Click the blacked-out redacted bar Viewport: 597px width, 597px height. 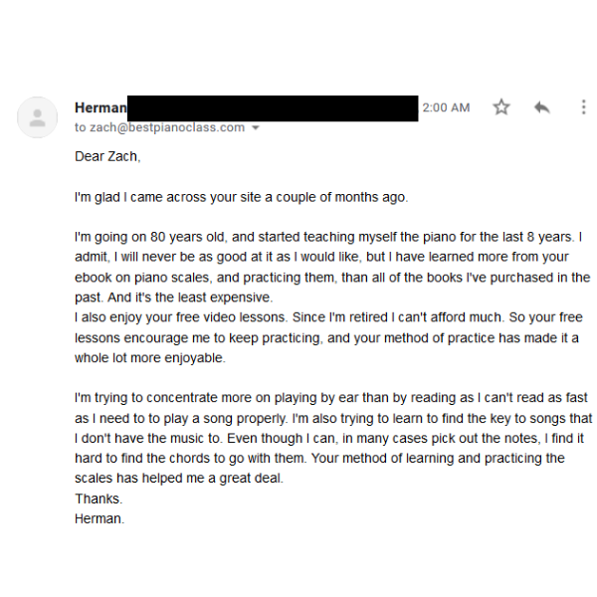[273, 107]
